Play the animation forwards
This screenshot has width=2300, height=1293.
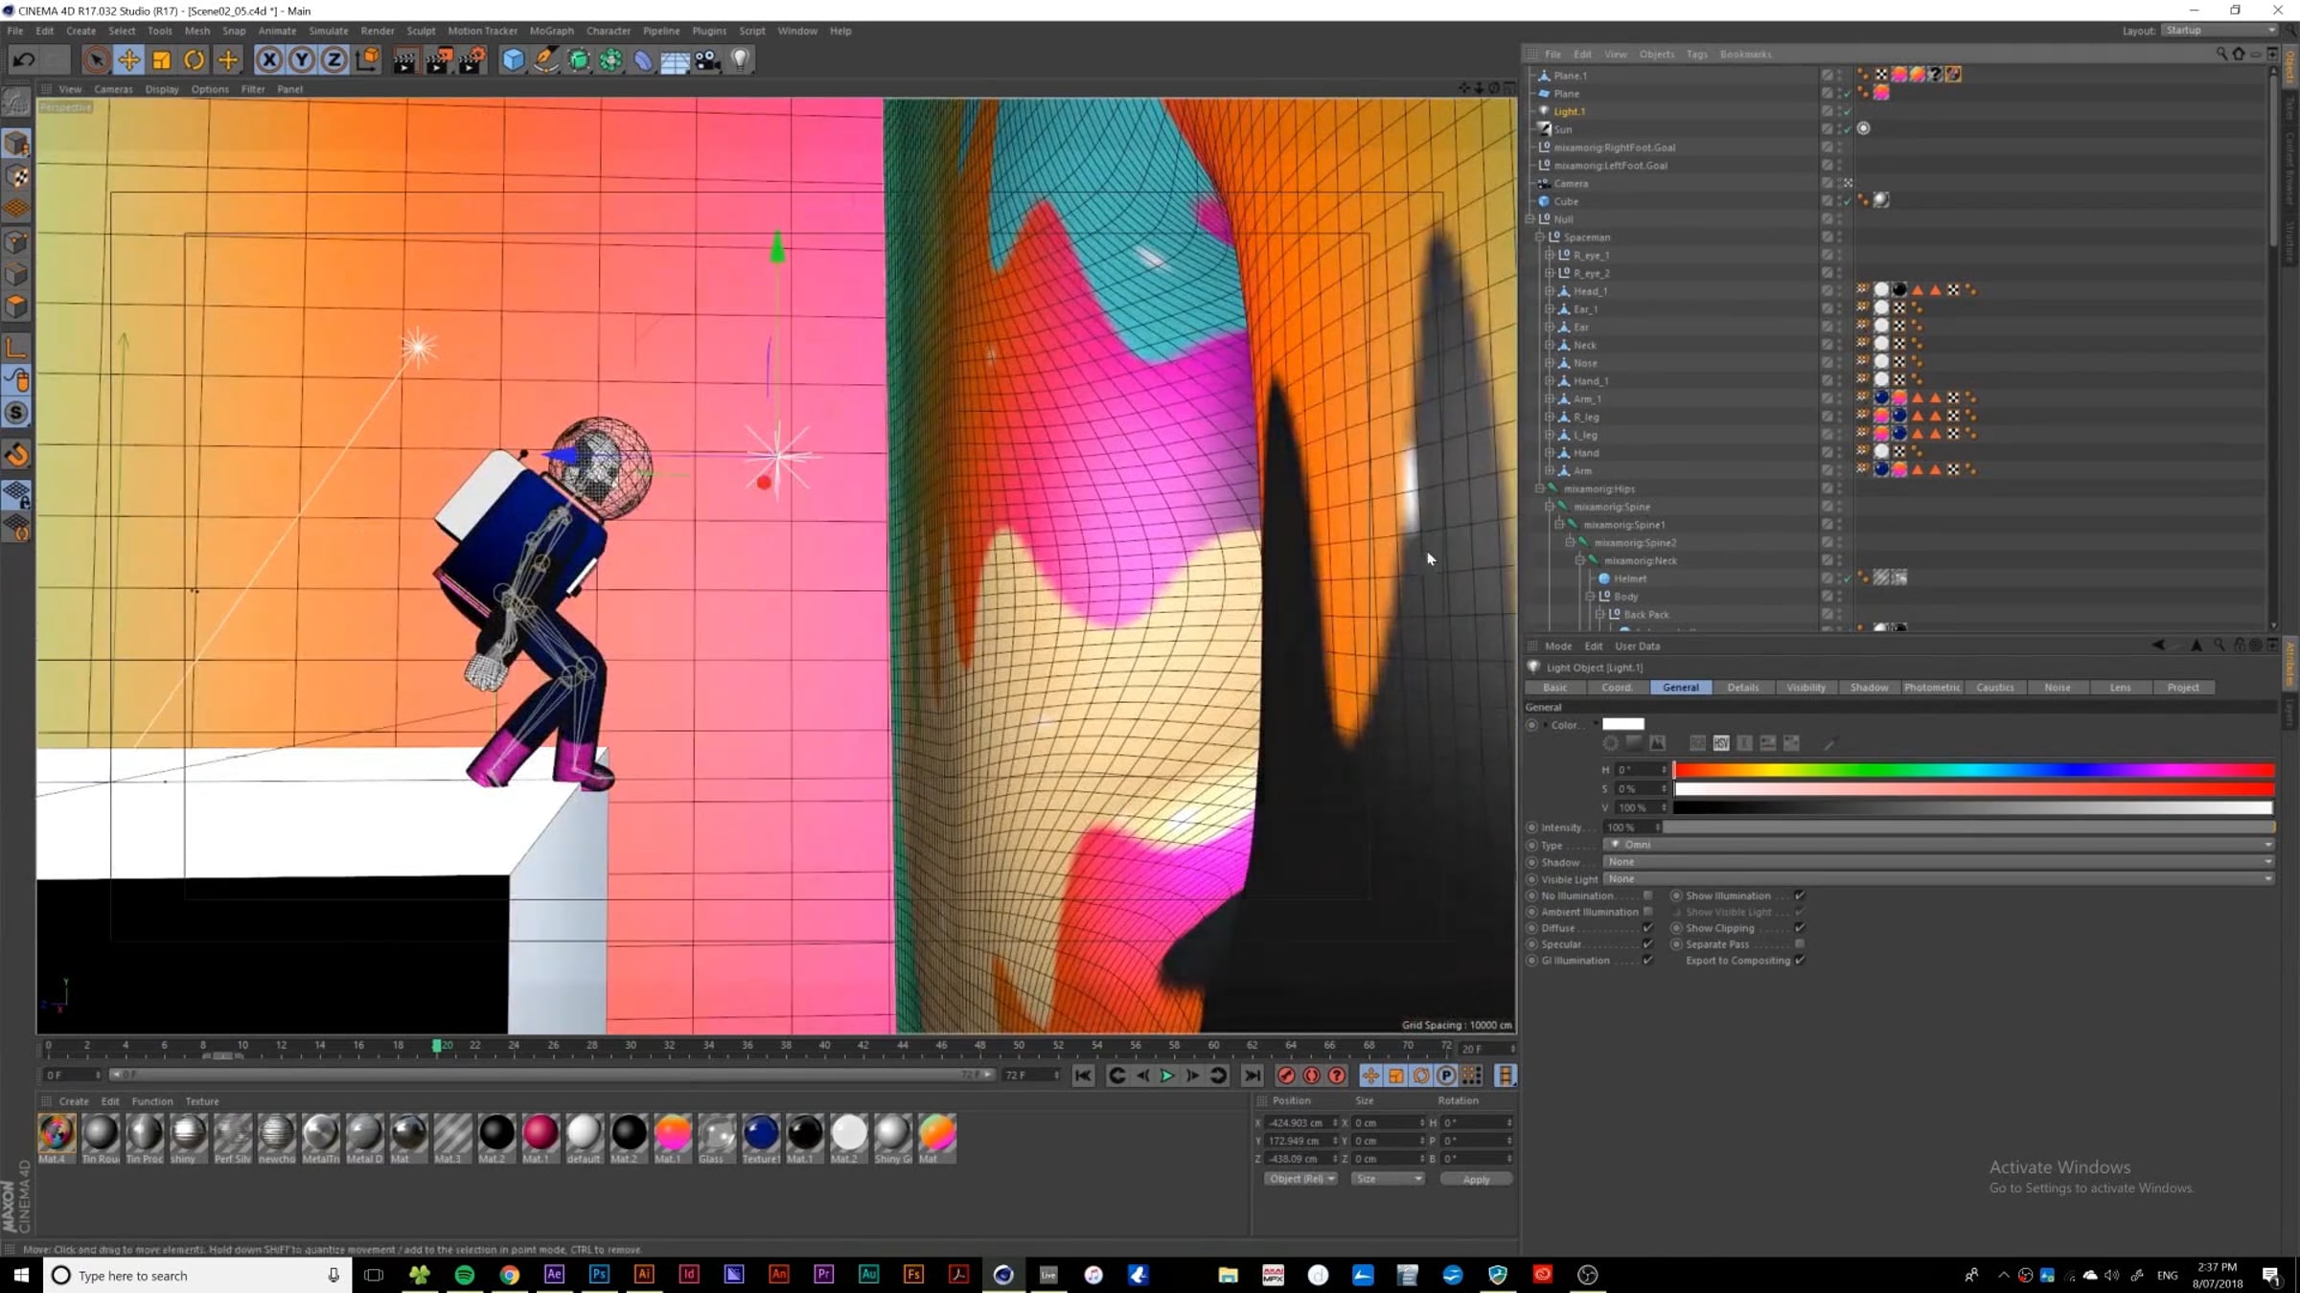tap(1167, 1076)
